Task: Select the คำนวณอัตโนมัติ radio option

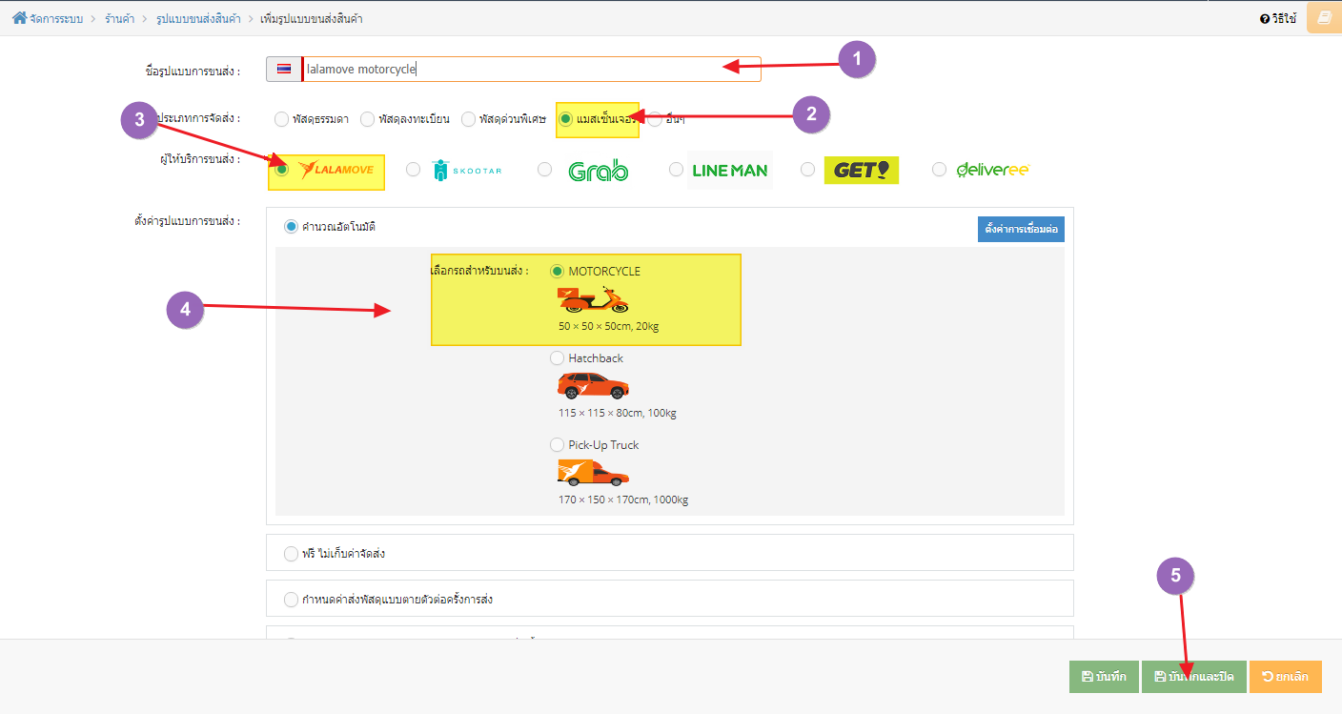Action: tap(292, 227)
